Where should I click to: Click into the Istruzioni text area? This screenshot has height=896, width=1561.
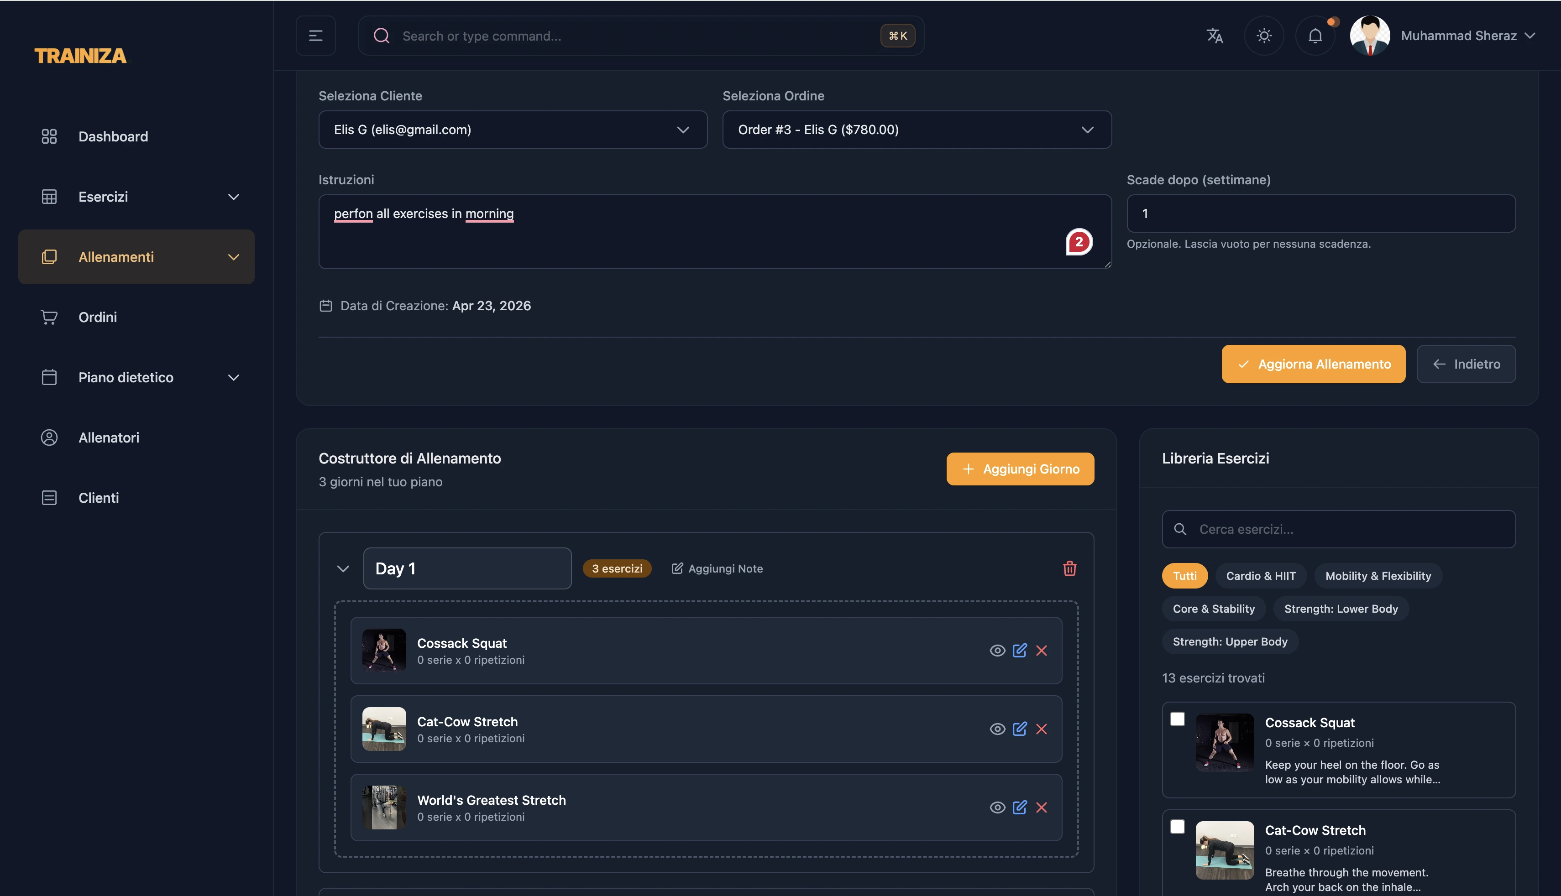pyautogui.click(x=715, y=232)
